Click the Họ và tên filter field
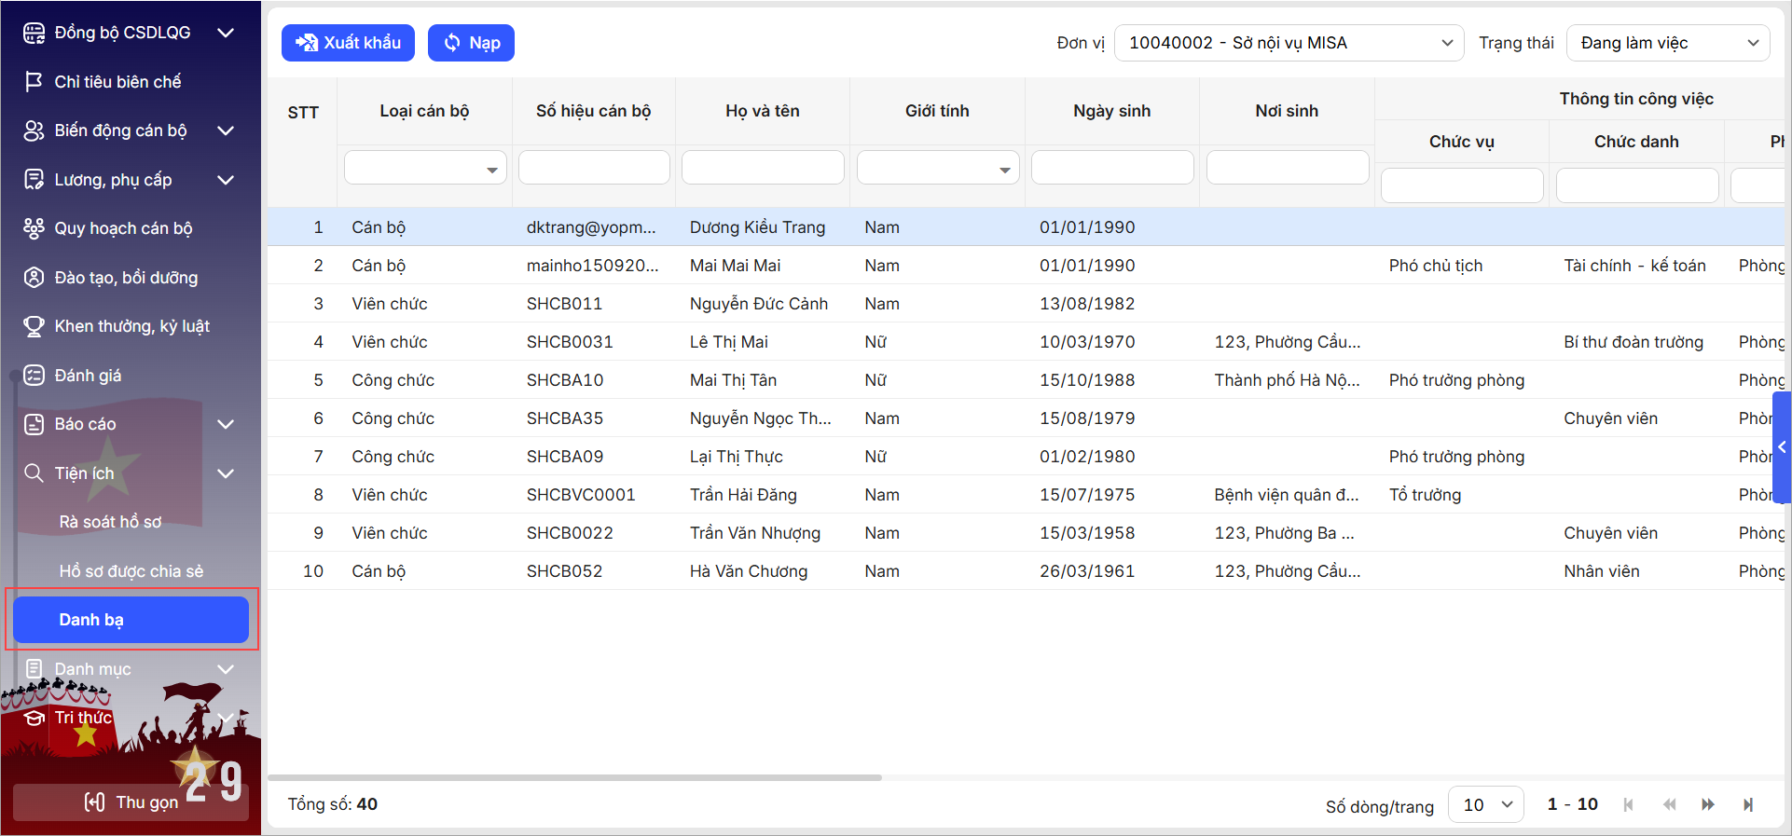The width and height of the screenshot is (1792, 836). [x=762, y=168]
